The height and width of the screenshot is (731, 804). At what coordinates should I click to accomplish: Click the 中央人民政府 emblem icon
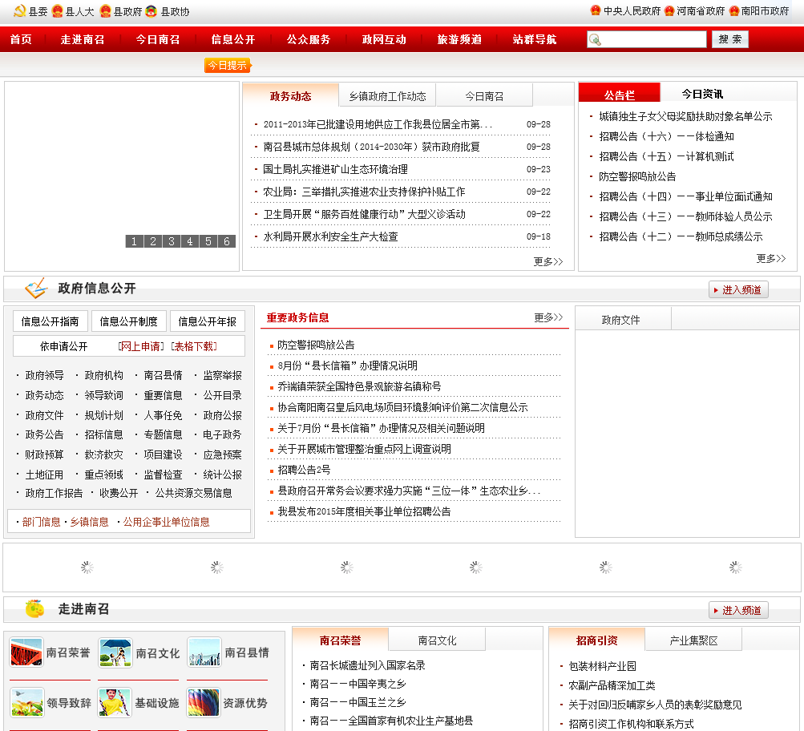[x=596, y=10]
